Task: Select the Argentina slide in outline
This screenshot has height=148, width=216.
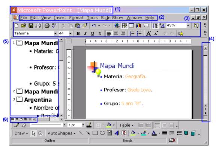Action: [x=38, y=100]
